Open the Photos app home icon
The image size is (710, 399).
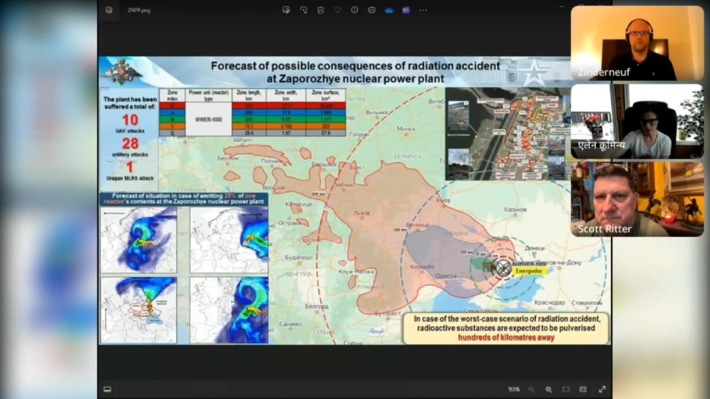tap(109, 10)
